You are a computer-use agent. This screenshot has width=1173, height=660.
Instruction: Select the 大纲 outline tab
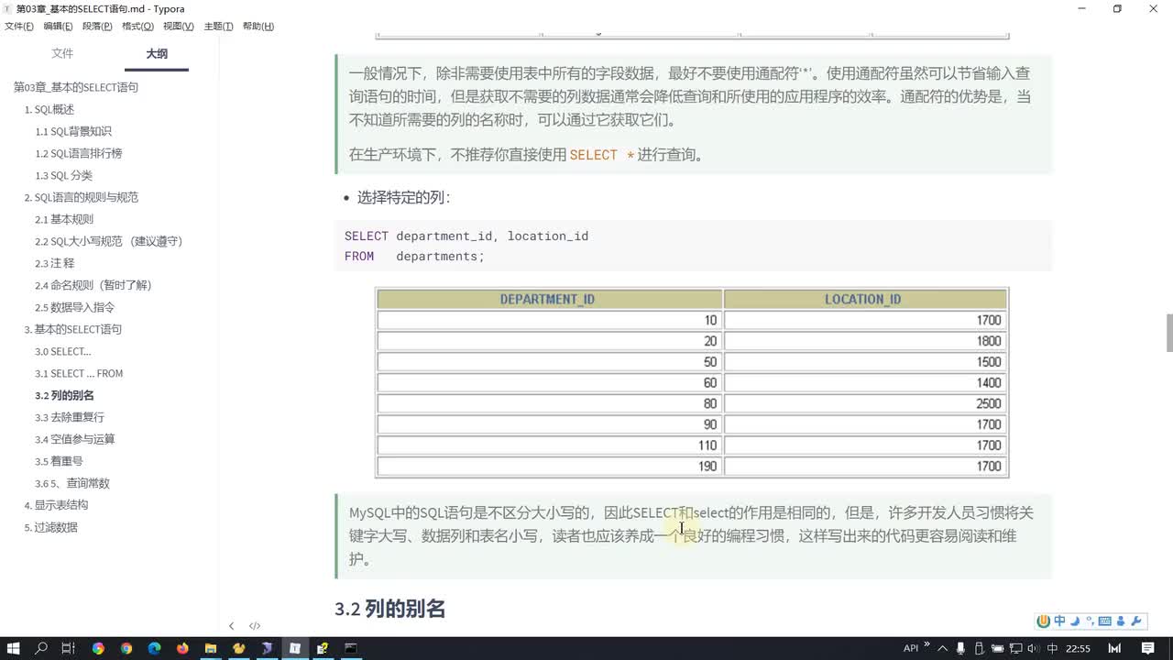click(x=157, y=54)
